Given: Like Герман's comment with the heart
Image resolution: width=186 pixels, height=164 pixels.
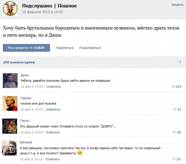Looking at the screenshot, I should (175, 109).
